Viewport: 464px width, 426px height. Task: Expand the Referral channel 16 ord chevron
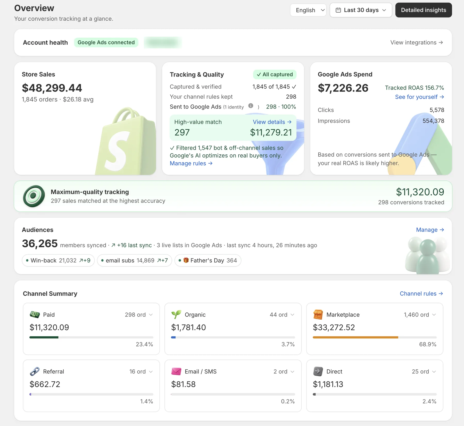[151, 372]
